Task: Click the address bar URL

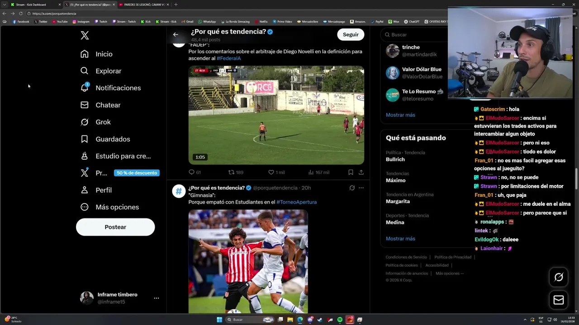Action: tap(54, 14)
